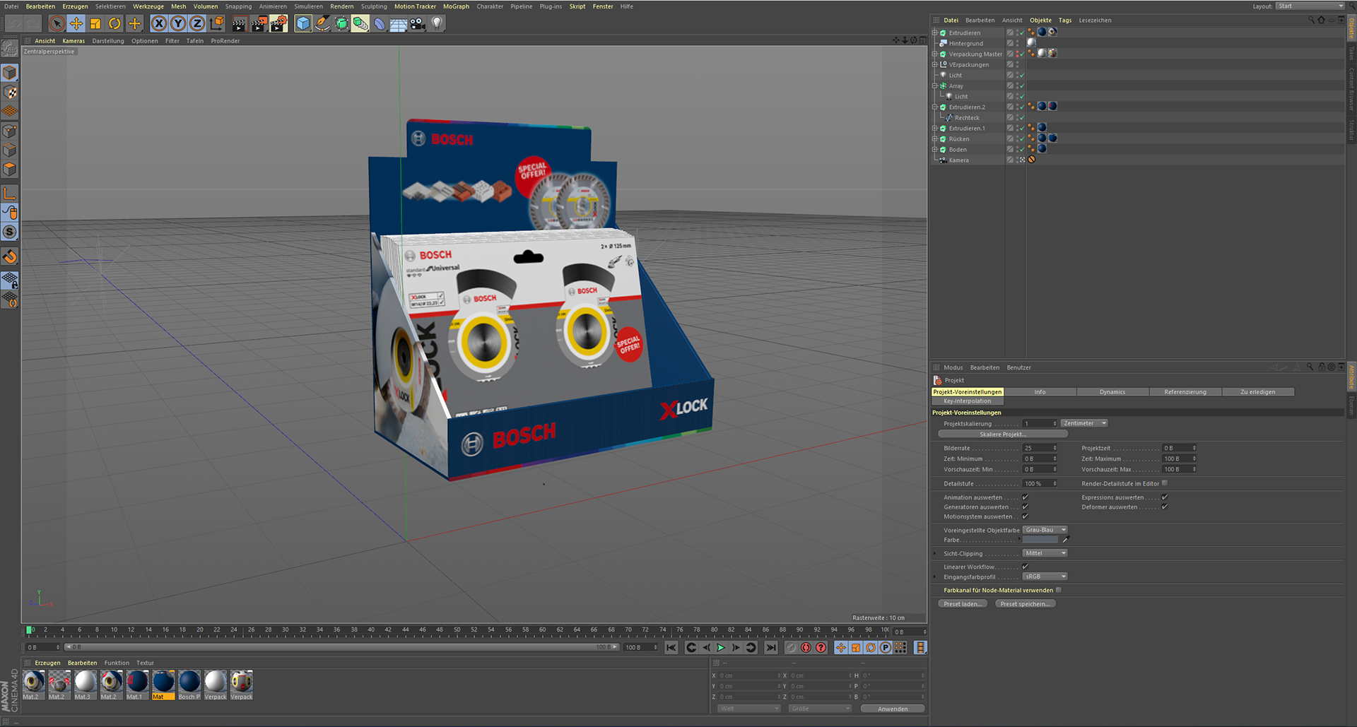1357x727 pixels.
Task: Open the Tags menu in object manager
Action: point(1065,20)
